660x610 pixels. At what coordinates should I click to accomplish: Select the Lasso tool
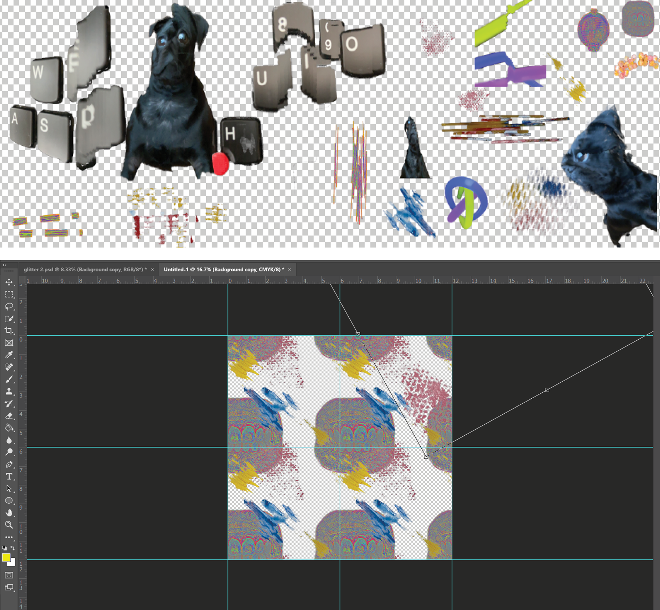click(x=9, y=306)
